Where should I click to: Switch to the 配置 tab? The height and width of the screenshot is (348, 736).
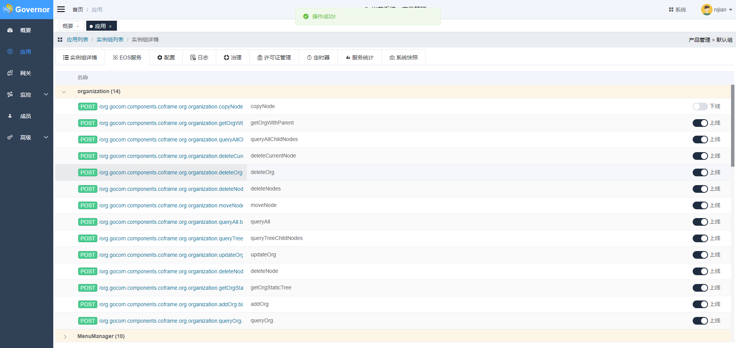point(166,57)
